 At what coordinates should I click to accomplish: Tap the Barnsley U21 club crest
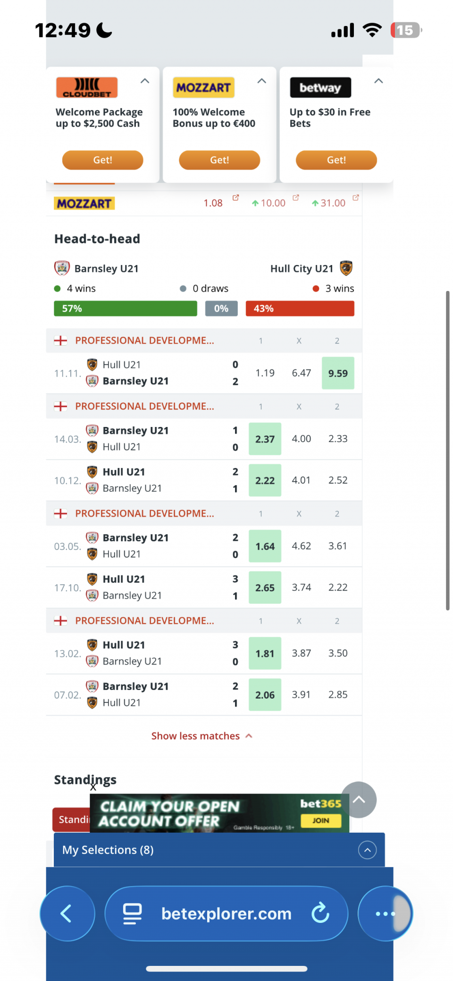click(x=62, y=268)
